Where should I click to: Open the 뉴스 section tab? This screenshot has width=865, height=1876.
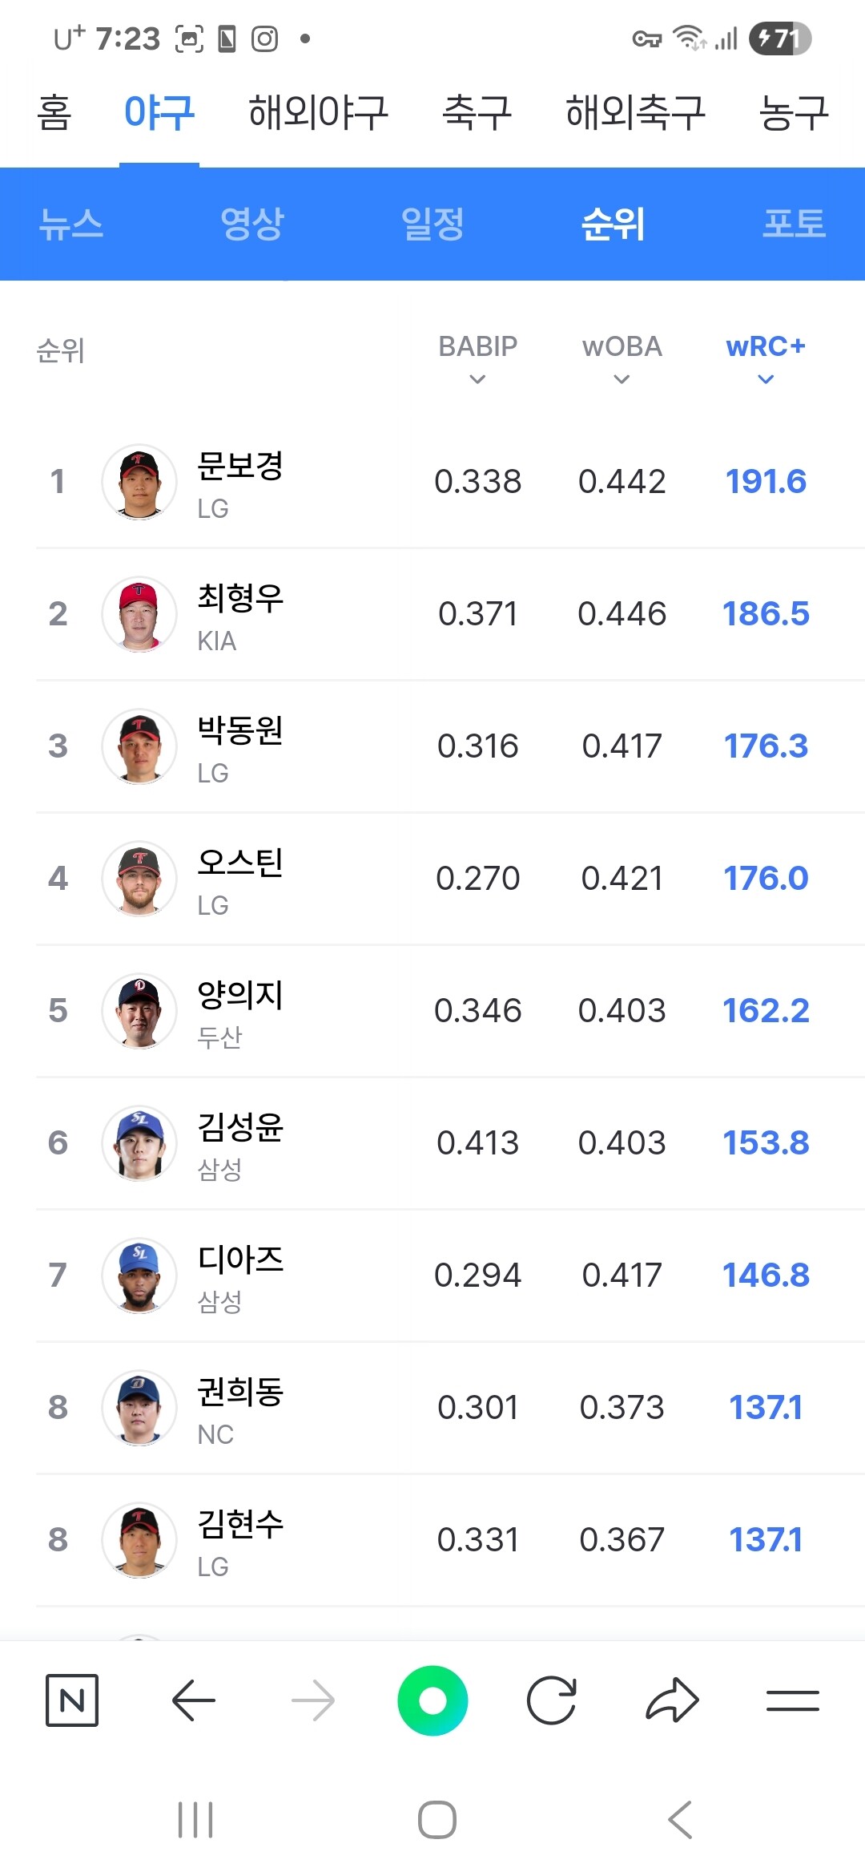coord(71,224)
